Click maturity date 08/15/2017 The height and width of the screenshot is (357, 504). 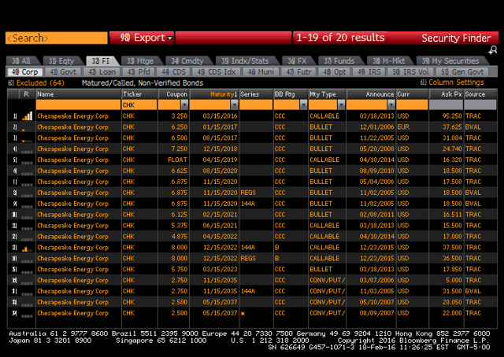pos(220,138)
